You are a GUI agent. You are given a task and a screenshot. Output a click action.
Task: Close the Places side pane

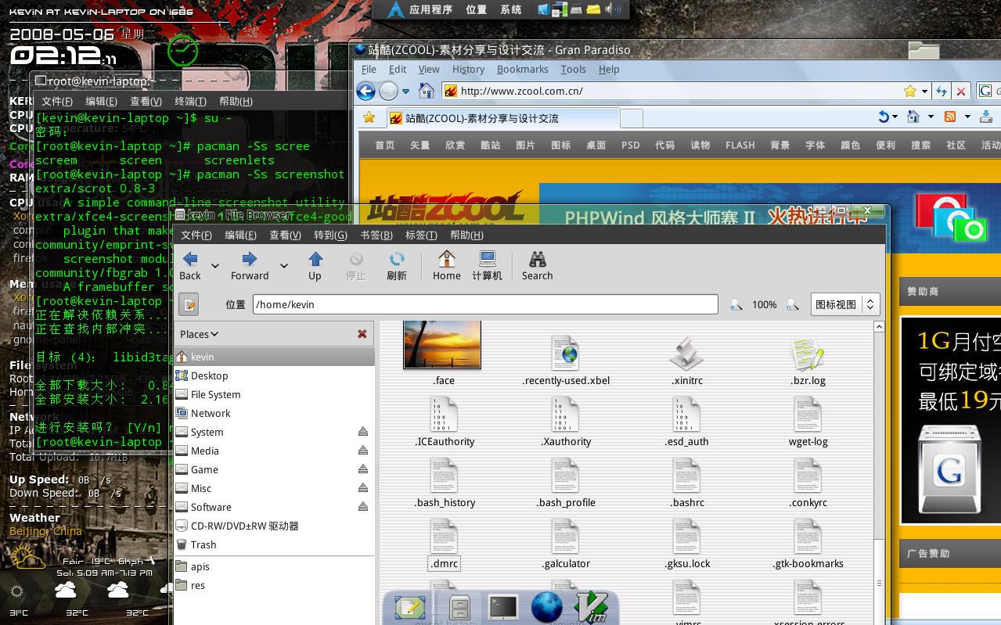point(362,334)
